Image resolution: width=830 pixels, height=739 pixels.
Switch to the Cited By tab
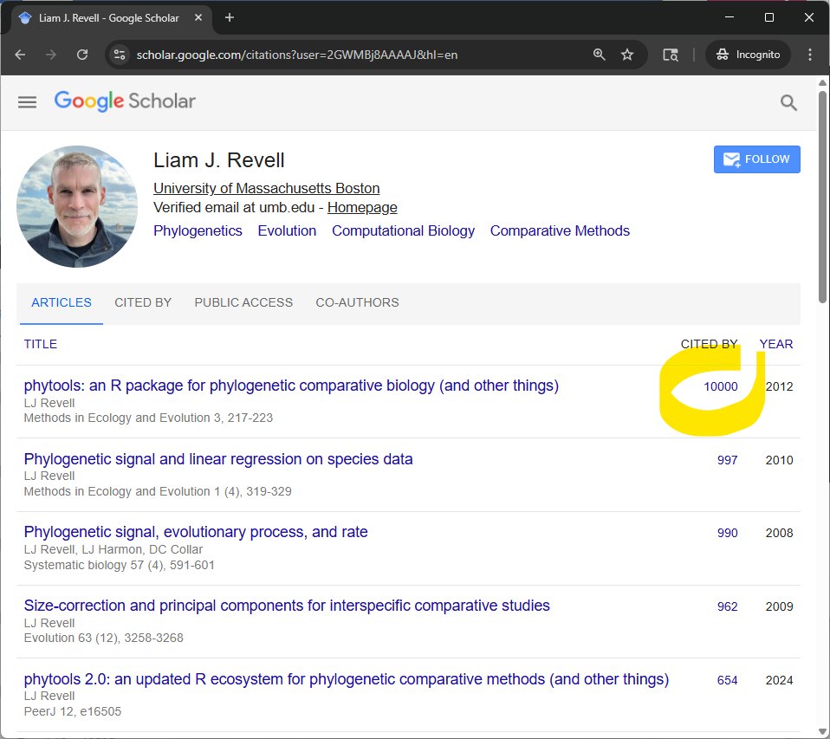(x=143, y=302)
